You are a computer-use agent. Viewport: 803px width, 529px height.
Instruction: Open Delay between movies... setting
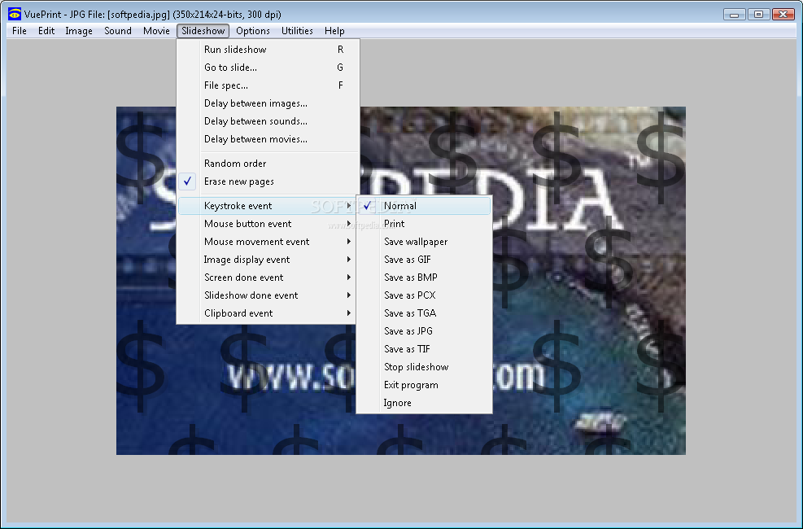(x=268, y=139)
